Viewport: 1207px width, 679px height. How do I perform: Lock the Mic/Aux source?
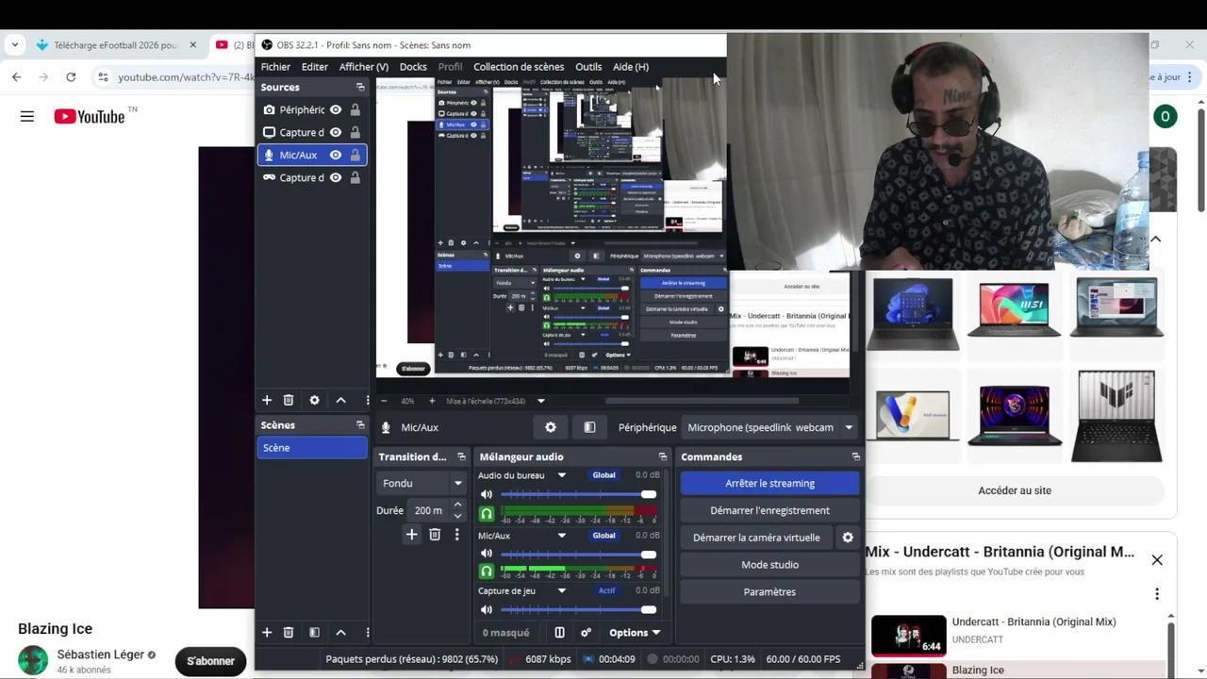point(355,155)
